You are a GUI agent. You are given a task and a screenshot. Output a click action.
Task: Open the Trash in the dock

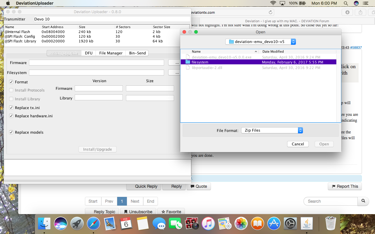click(330, 224)
